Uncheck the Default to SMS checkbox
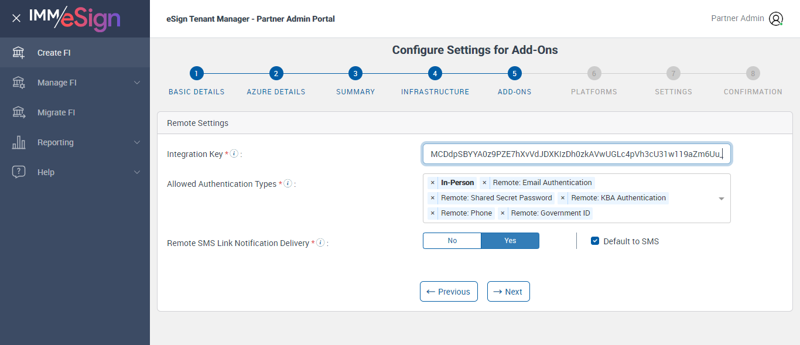 coord(595,241)
